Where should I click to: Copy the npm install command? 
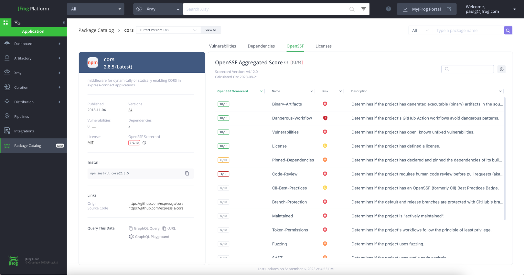coord(187,173)
